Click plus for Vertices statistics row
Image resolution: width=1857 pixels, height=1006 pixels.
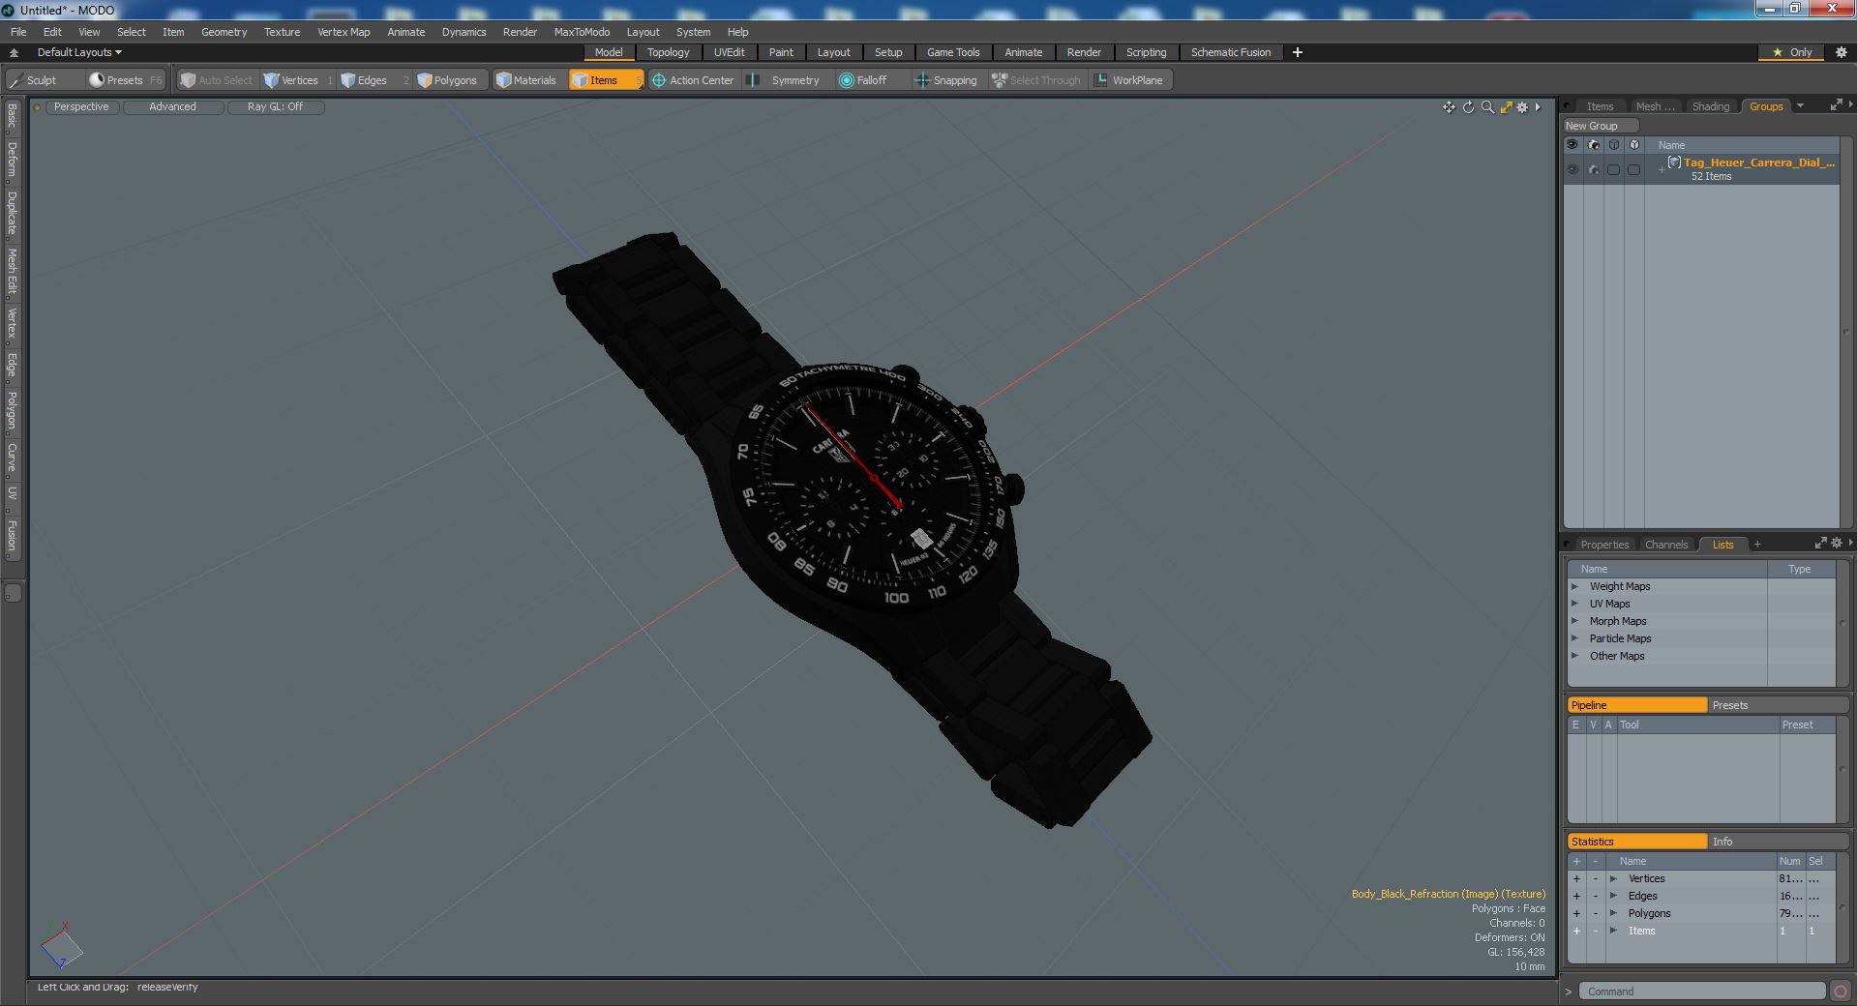pos(1576,878)
